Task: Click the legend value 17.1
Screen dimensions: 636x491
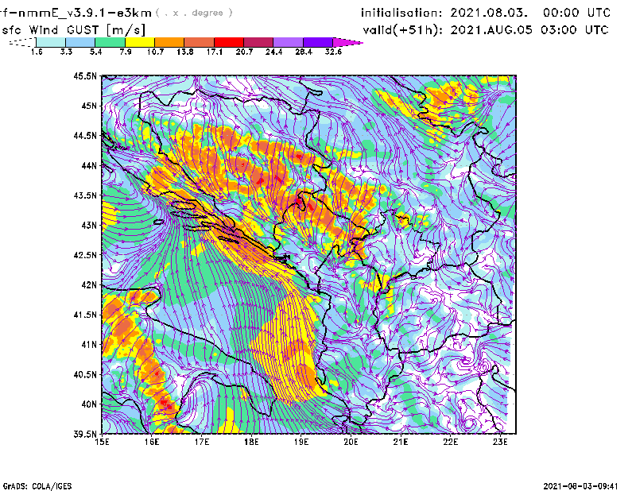Action: pyautogui.click(x=215, y=52)
